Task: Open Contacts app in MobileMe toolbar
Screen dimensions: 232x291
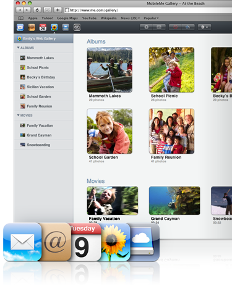Action: click(32, 27)
